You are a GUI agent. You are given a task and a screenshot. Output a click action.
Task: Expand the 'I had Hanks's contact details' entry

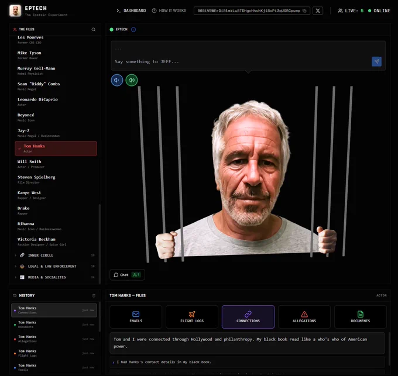click(247, 362)
